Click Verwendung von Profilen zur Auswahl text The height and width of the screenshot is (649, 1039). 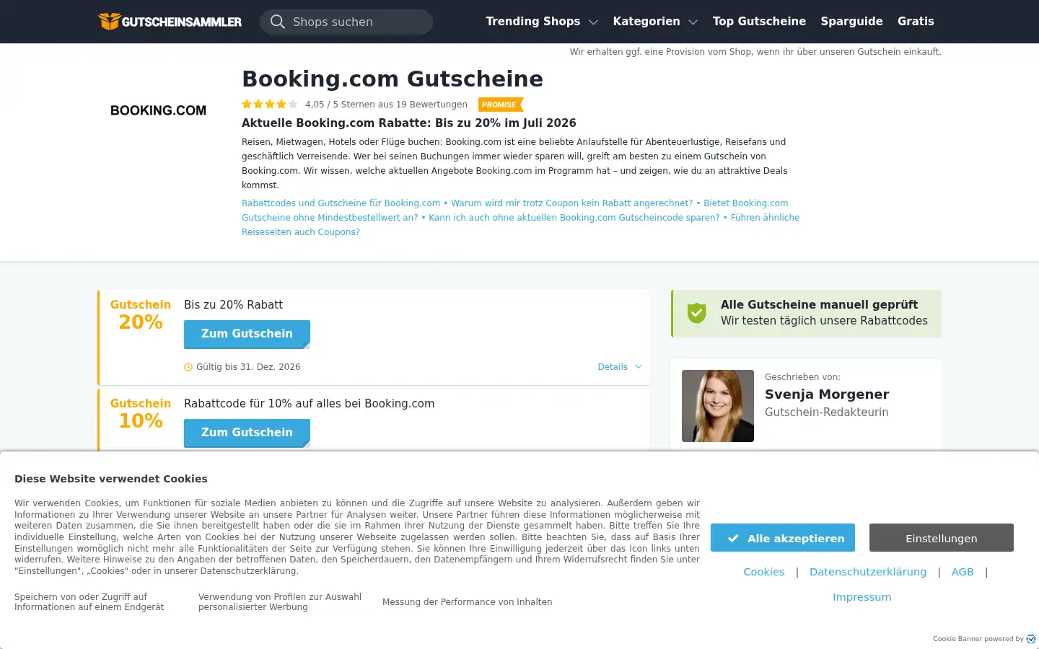pyautogui.click(x=280, y=602)
